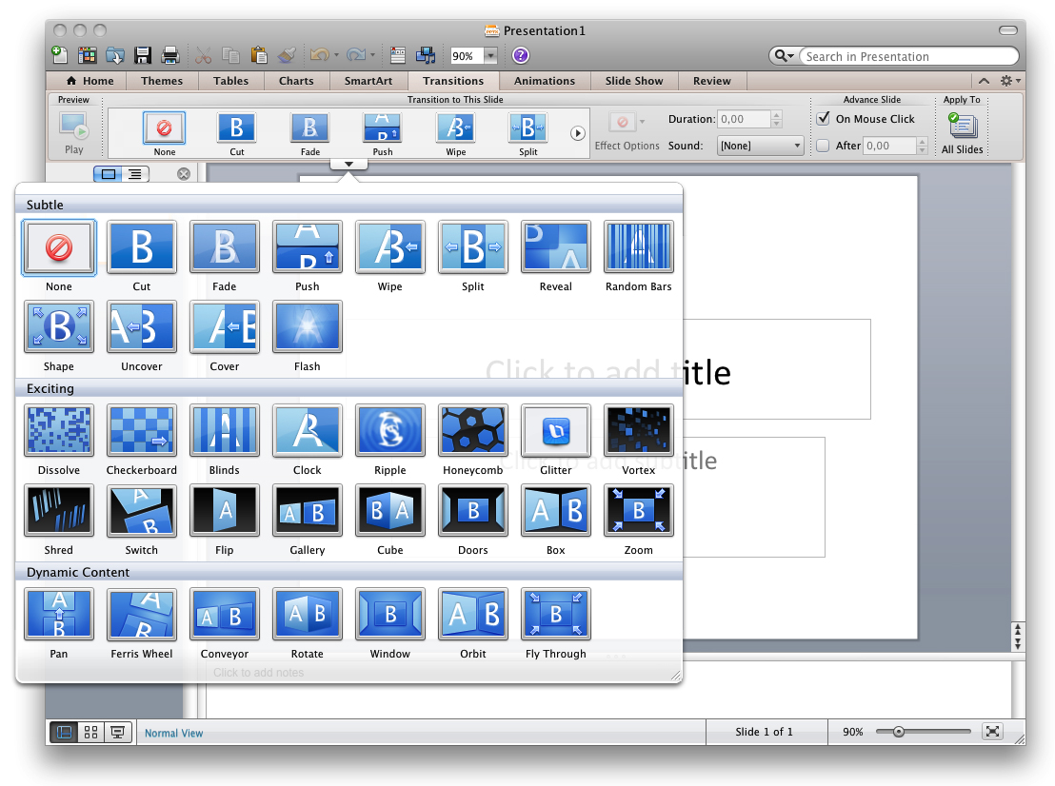Screen dimensions: 1055x786
Task: Pick the Clock transition
Action: click(x=307, y=430)
